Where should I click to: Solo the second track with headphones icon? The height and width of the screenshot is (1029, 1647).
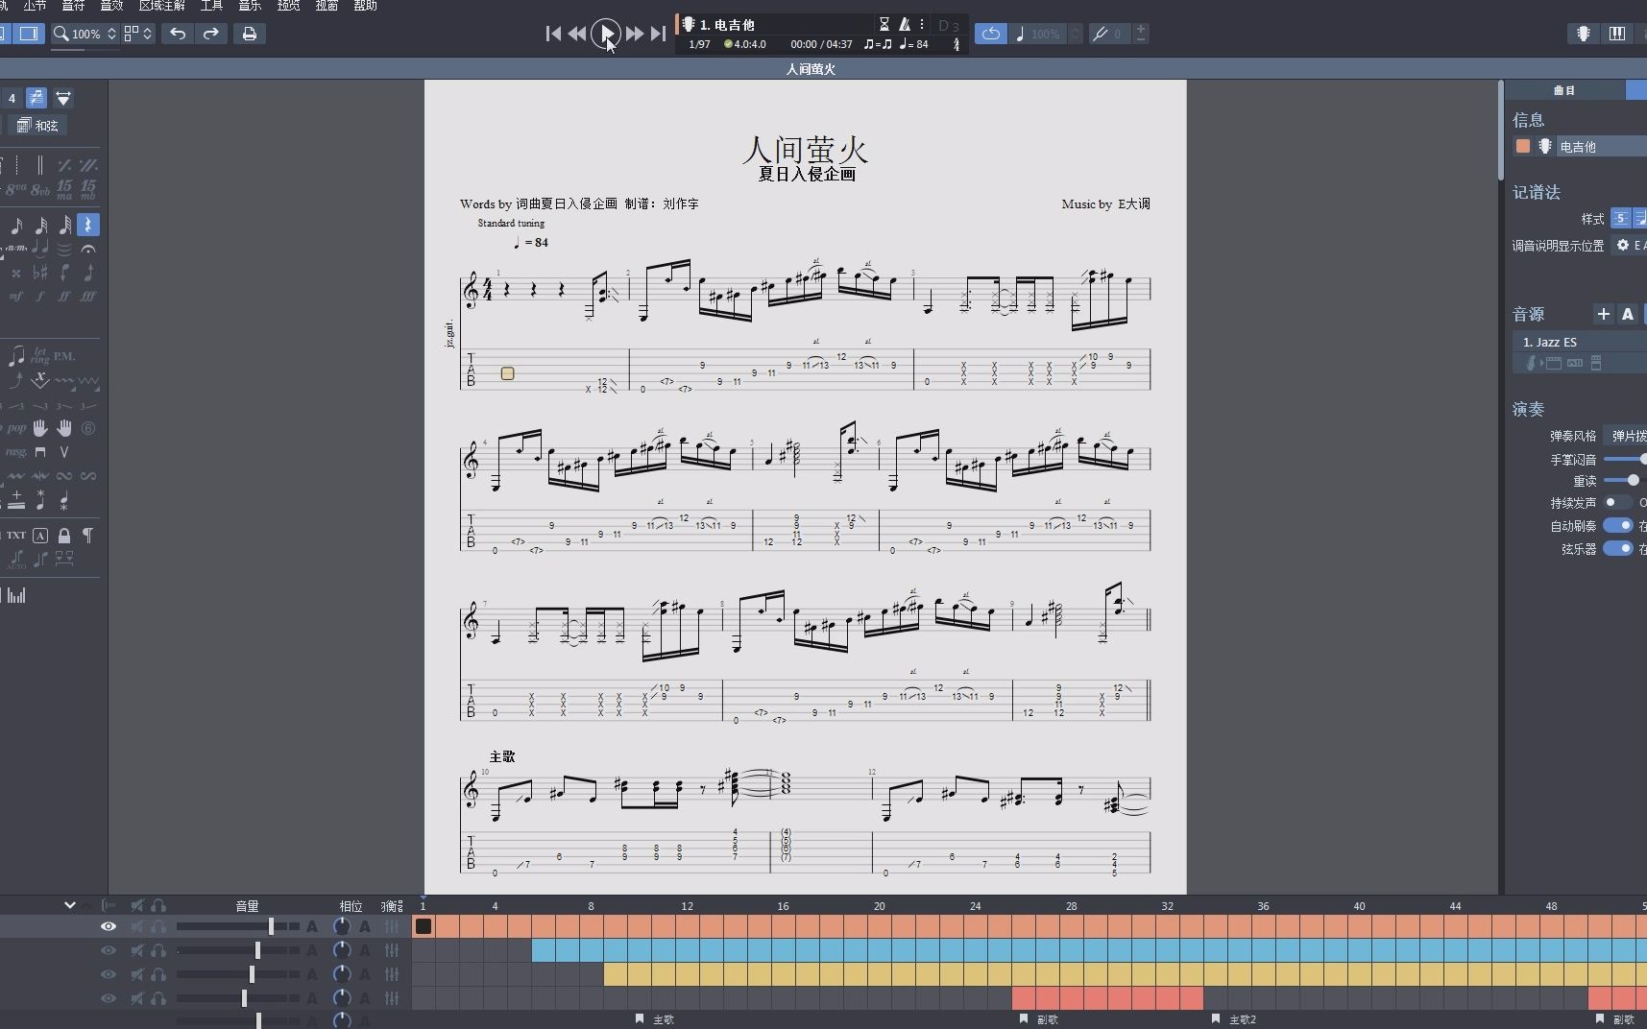[x=158, y=950]
